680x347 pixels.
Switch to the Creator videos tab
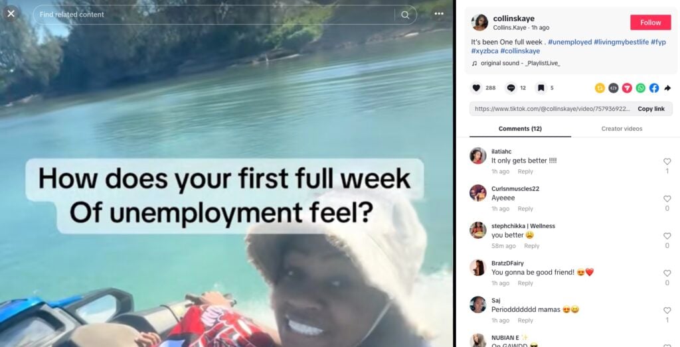coord(622,129)
